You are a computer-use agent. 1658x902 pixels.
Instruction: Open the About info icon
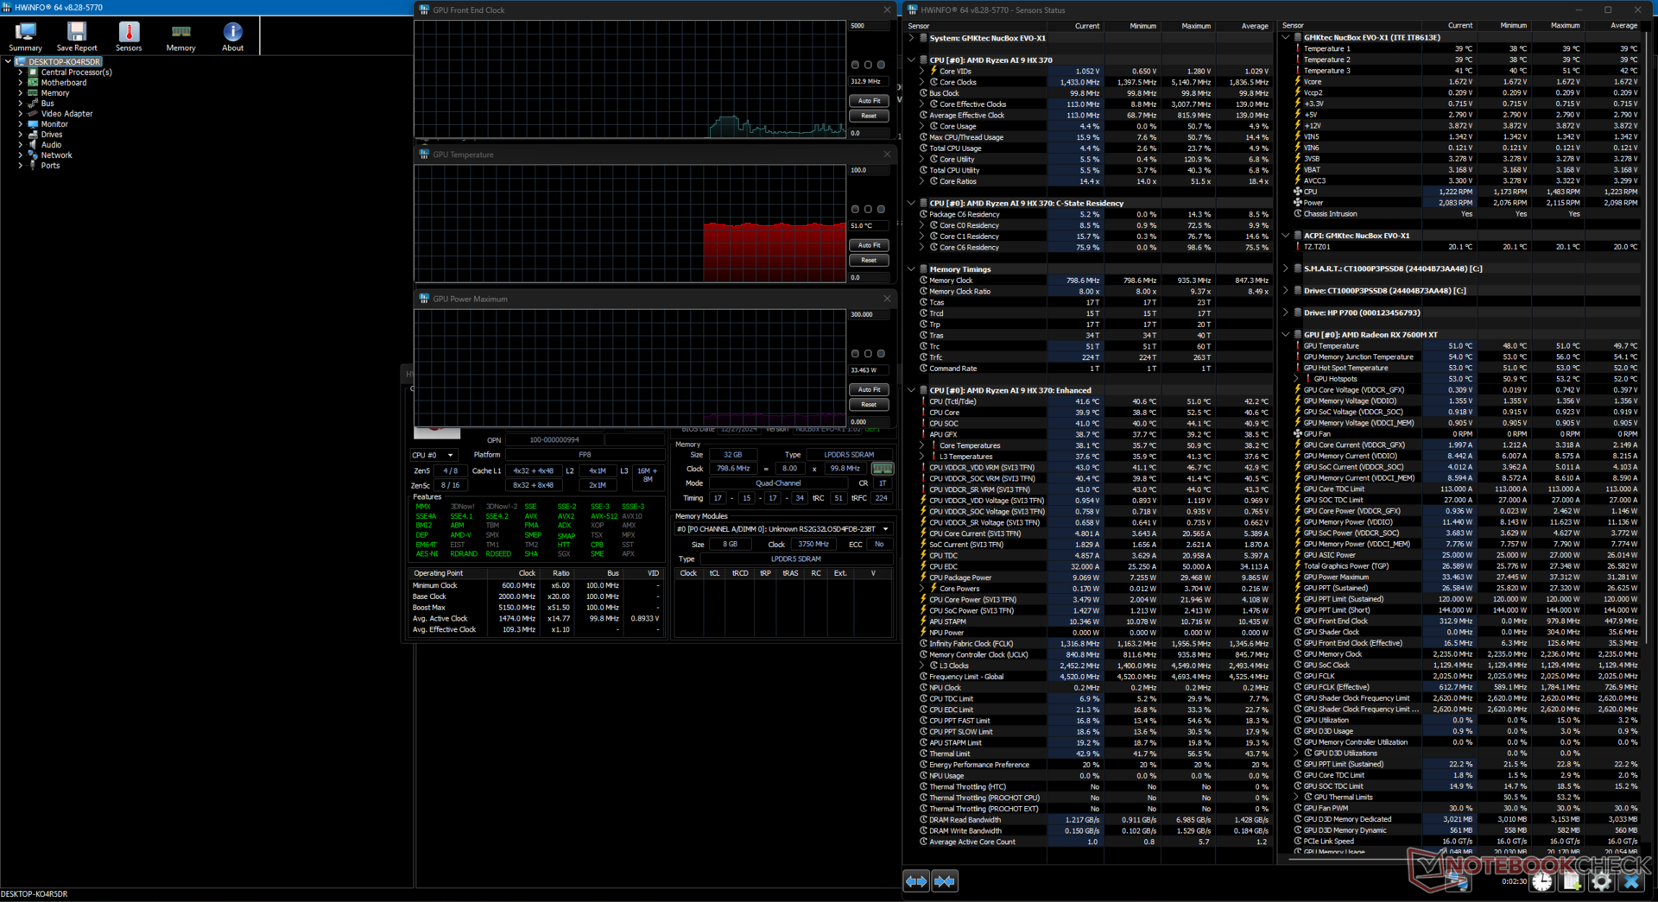(232, 32)
